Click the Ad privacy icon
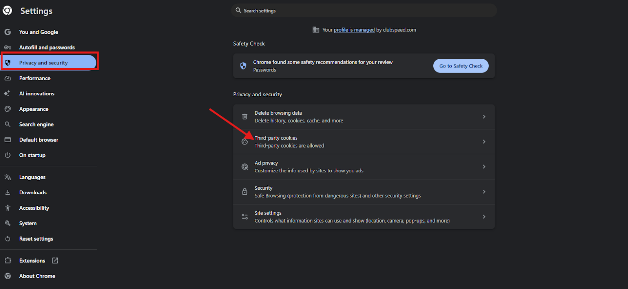628x289 pixels. click(245, 166)
